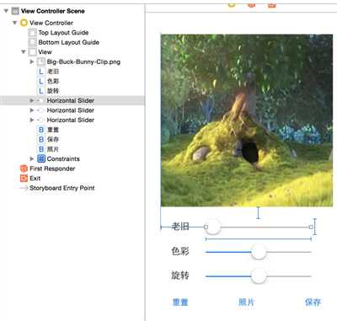Click the B button icon beside 照片
The image size is (337, 321).
(x=41, y=149)
